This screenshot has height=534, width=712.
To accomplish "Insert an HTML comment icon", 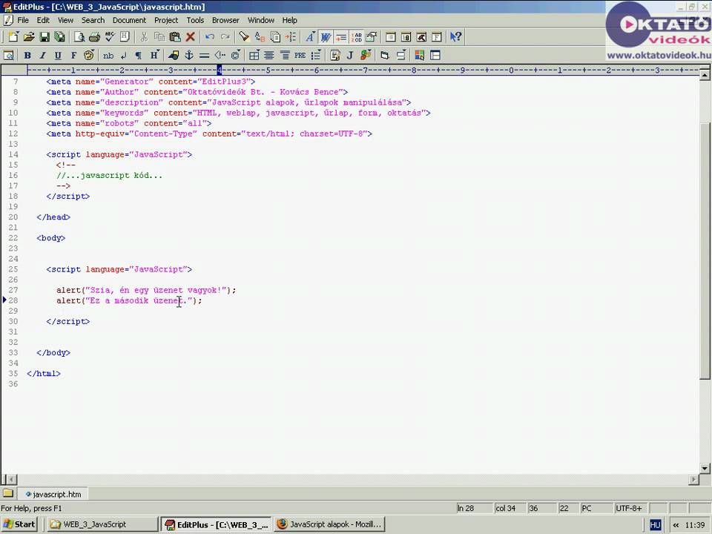I will (x=220, y=56).
